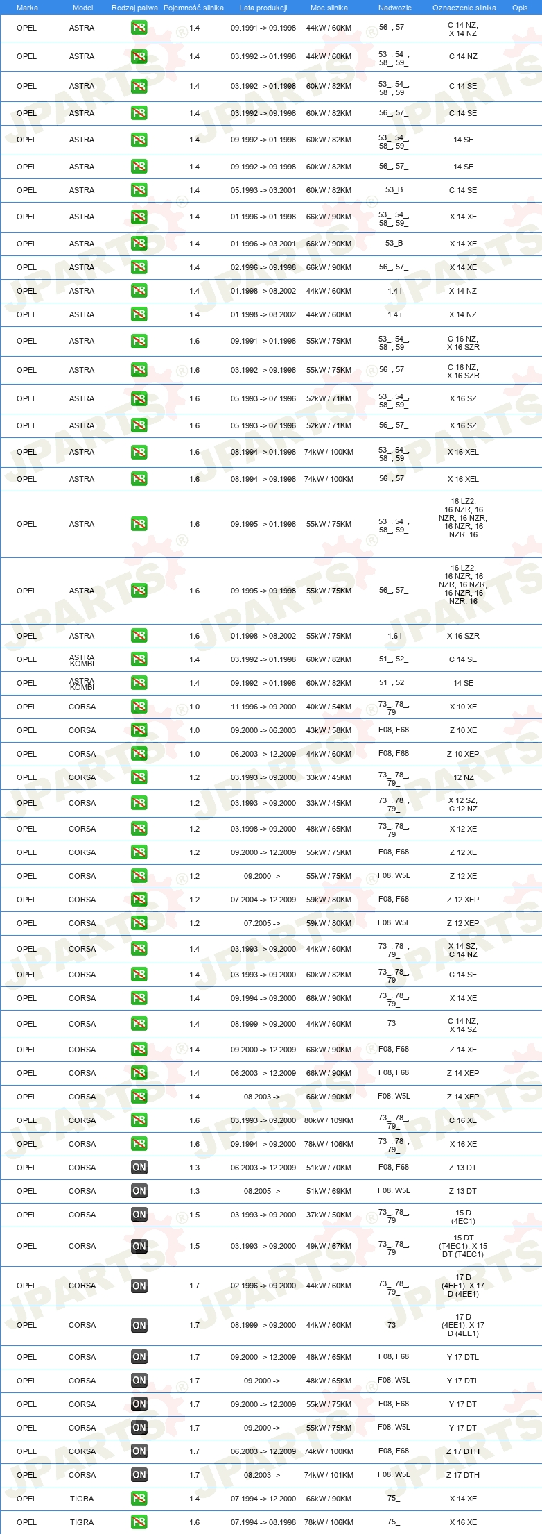Click petrol icon in Astra 05.1993 -> 03.2001 row

pyautogui.click(x=139, y=190)
